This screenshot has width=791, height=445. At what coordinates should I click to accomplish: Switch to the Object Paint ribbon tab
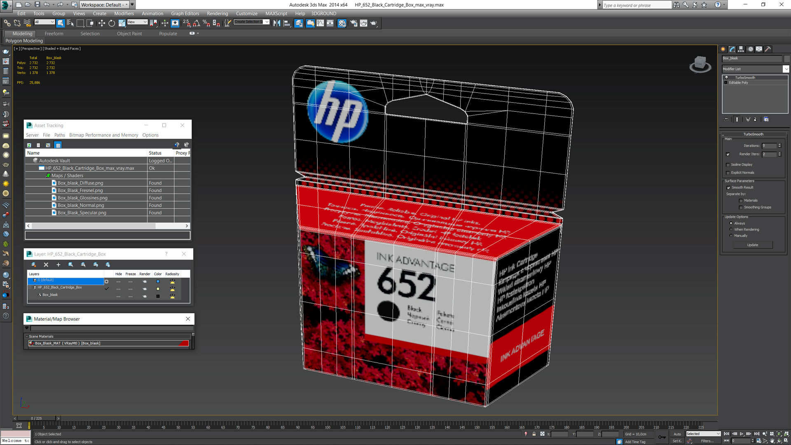pyautogui.click(x=129, y=34)
